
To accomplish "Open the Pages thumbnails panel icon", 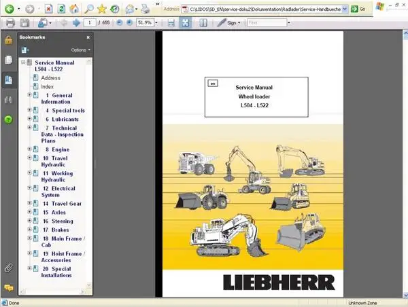I will point(9,60).
